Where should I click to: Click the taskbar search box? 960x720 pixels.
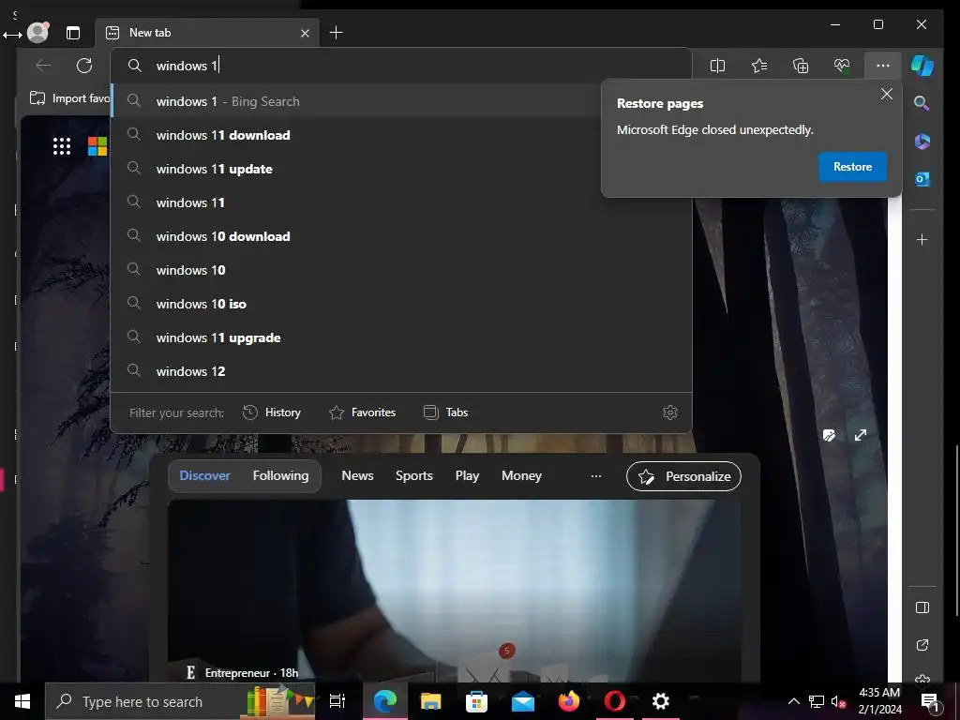click(x=180, y=701)
